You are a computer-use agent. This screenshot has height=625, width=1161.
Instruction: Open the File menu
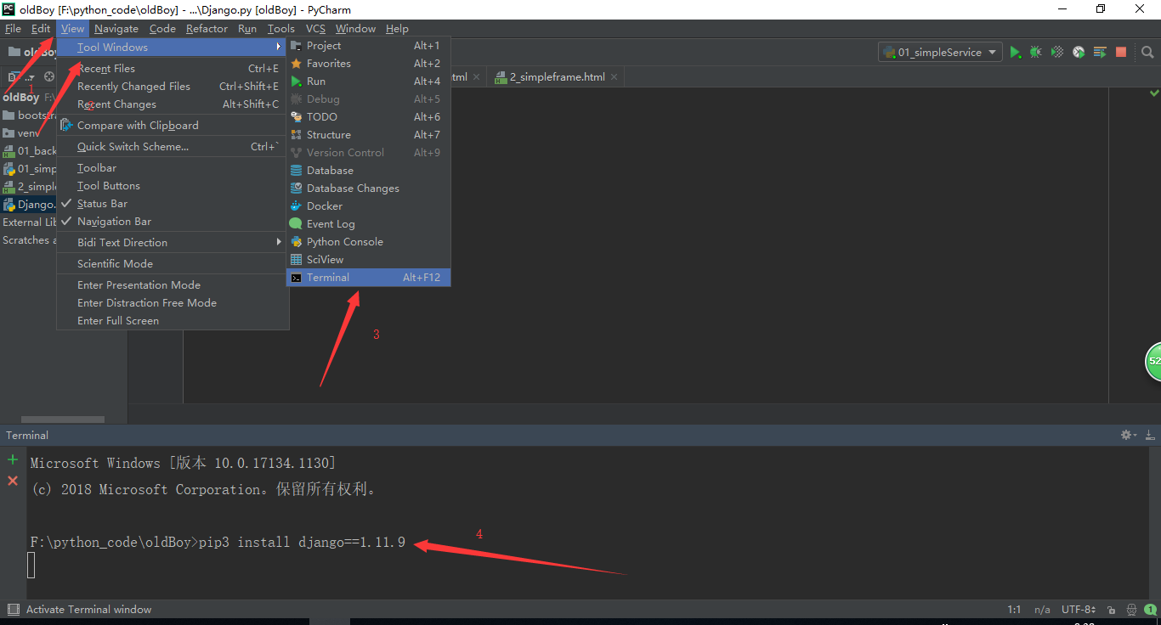coord(13,29)
